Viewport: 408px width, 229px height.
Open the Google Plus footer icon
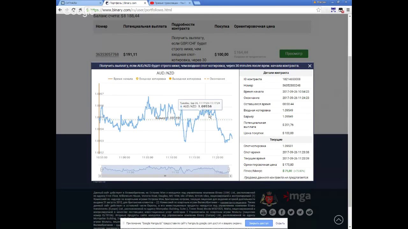click(273, 212)
